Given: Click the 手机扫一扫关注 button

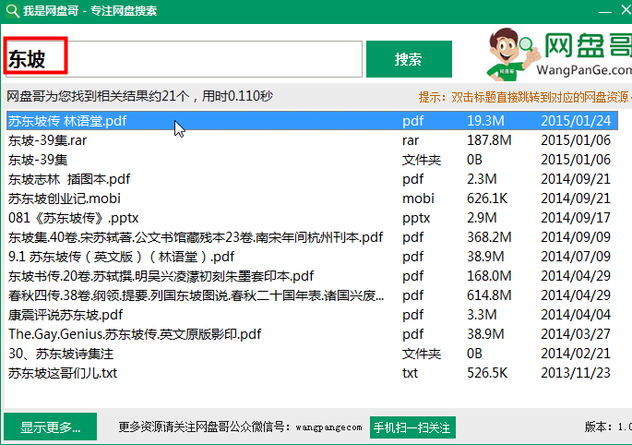Looking at the screenshot, I should click(x=412, y=427).
